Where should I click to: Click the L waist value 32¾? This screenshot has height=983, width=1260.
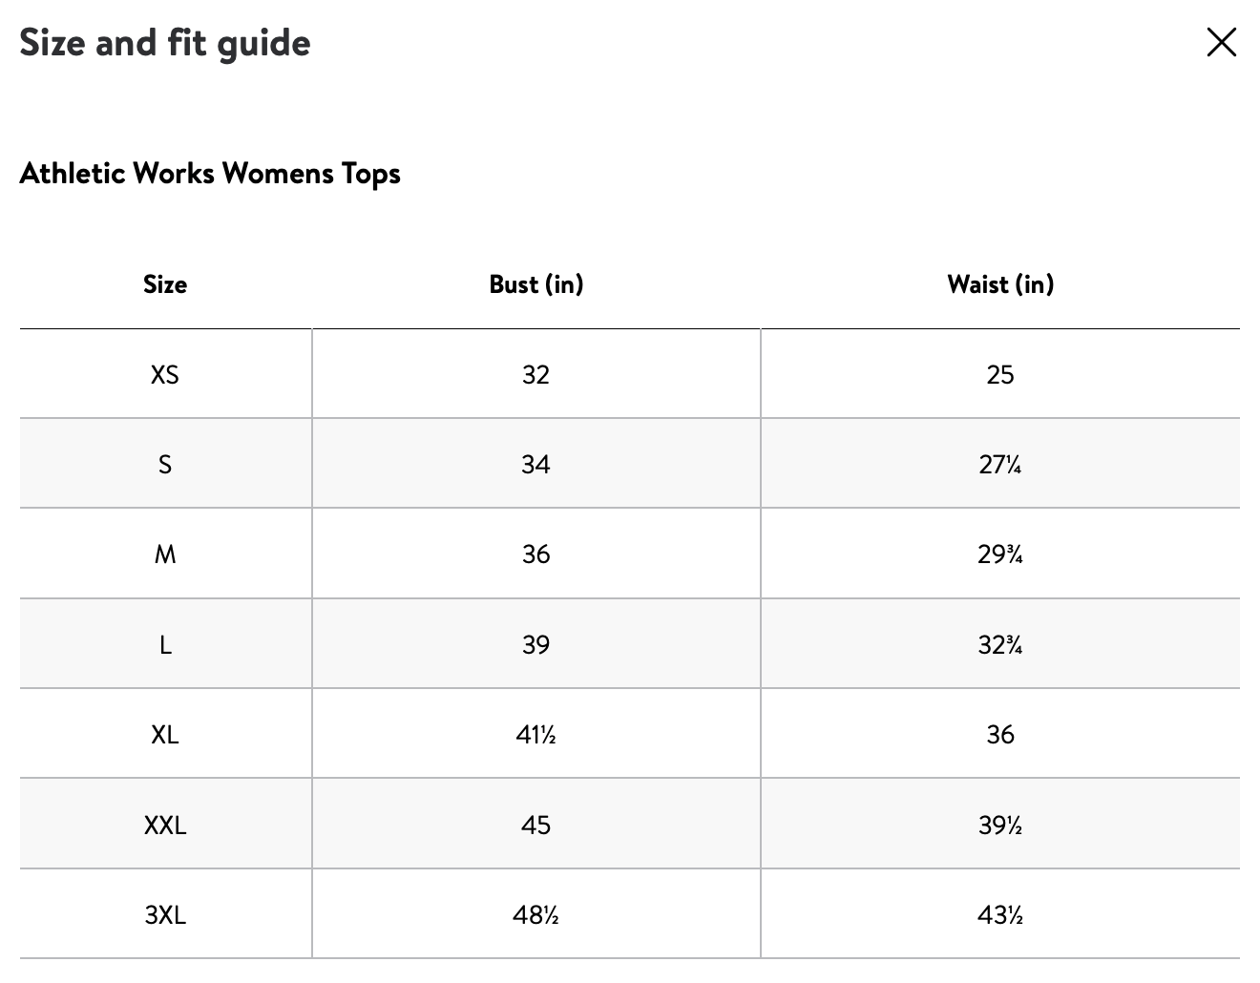tap(999, 645)
